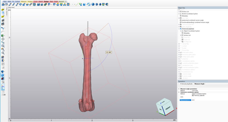
Task: Expand World Coordinate System node
Action: pyautogui.click(x=179, y=14)
